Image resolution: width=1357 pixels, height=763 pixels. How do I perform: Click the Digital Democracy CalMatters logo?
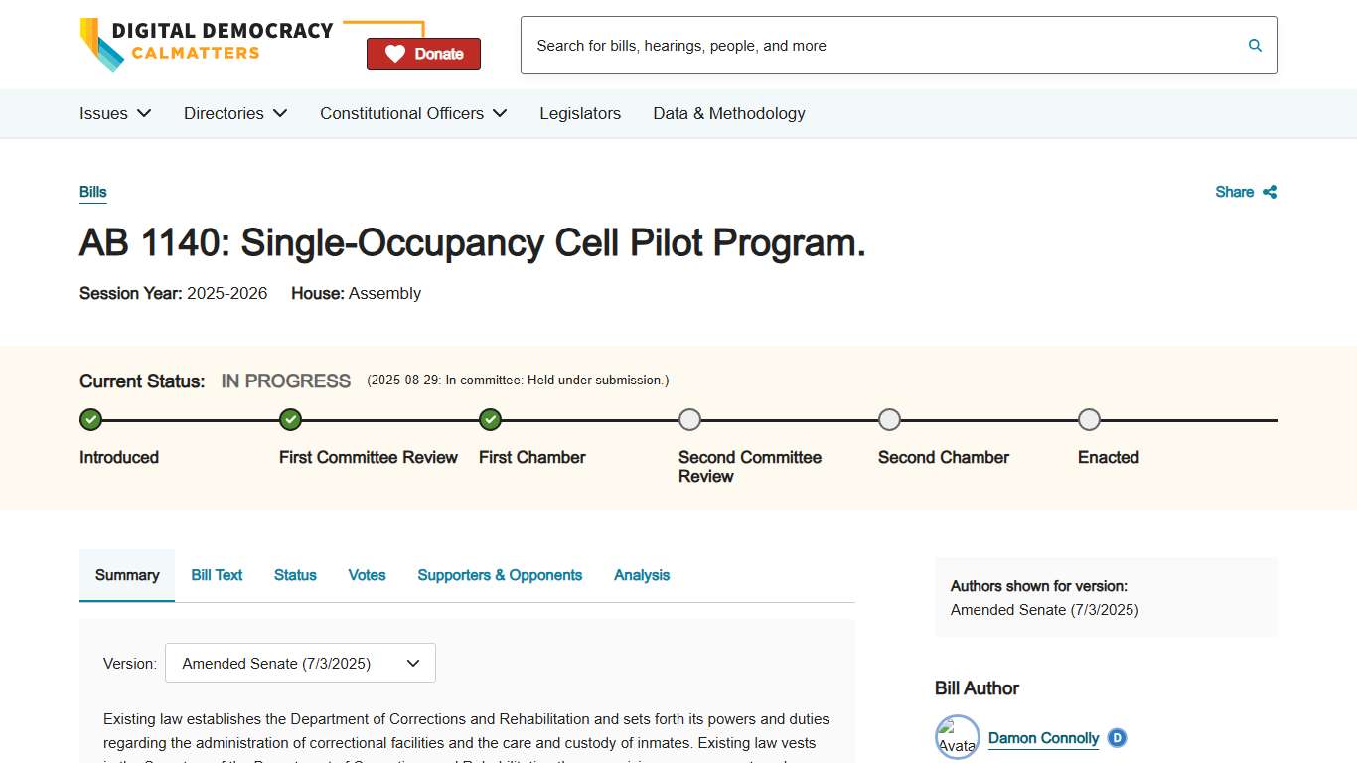point(206,44)
